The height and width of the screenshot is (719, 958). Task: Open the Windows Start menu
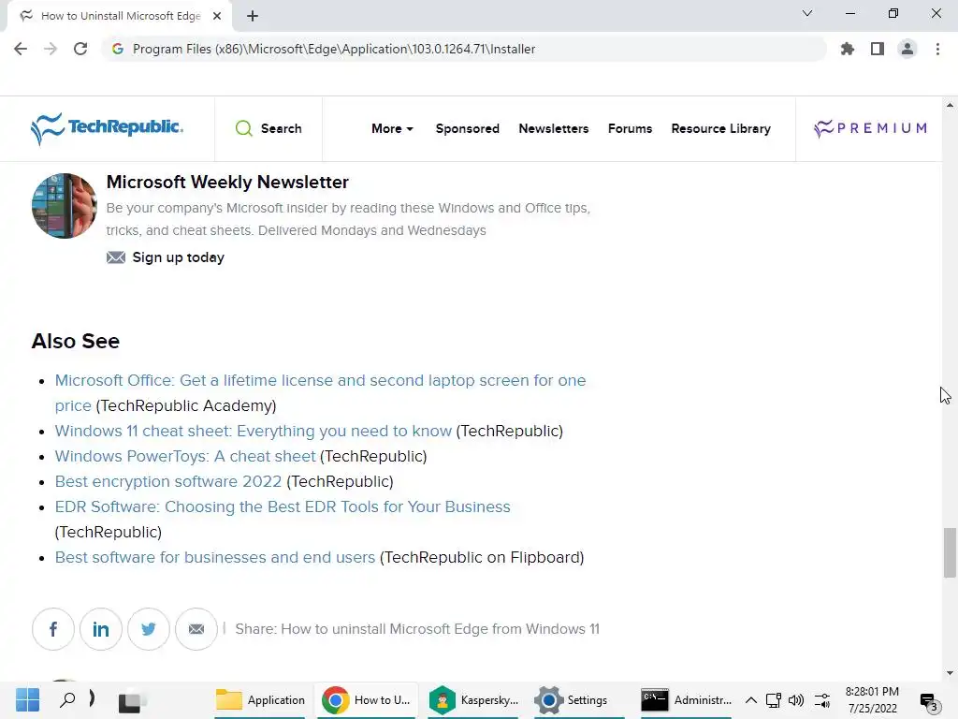[27, 700]
